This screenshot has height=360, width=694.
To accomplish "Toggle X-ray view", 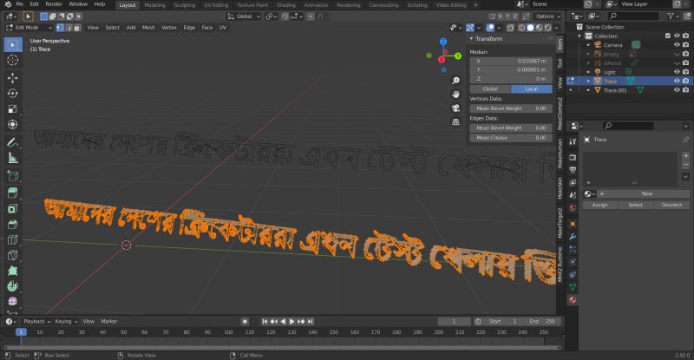I will 510,28.
